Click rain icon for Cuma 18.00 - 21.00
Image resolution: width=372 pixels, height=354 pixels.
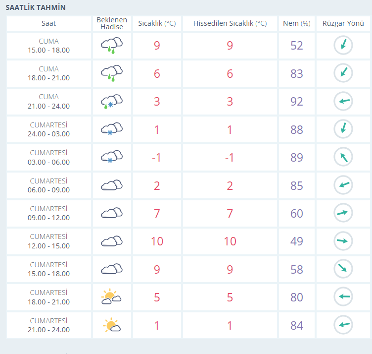[x=112, y=73]
